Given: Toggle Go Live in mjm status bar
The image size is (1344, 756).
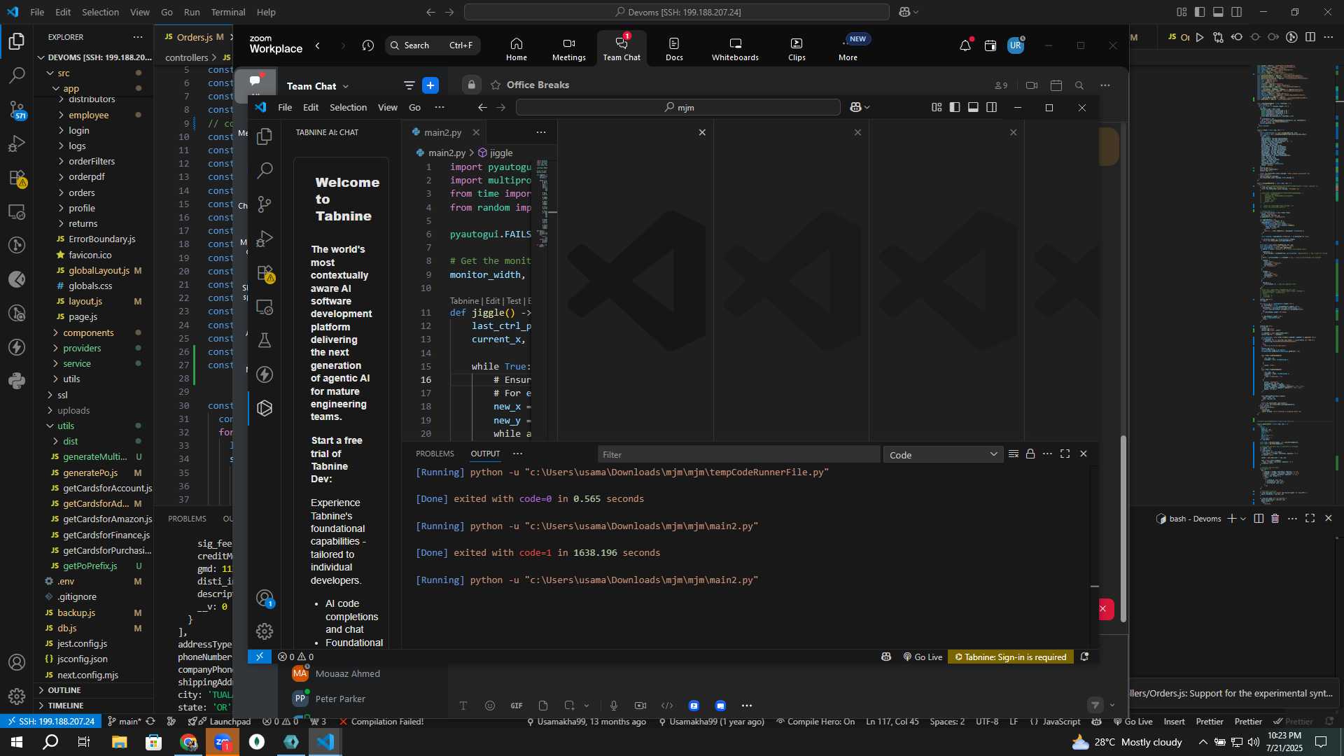Looking at the screenshot, I should [x=923, y=657].
